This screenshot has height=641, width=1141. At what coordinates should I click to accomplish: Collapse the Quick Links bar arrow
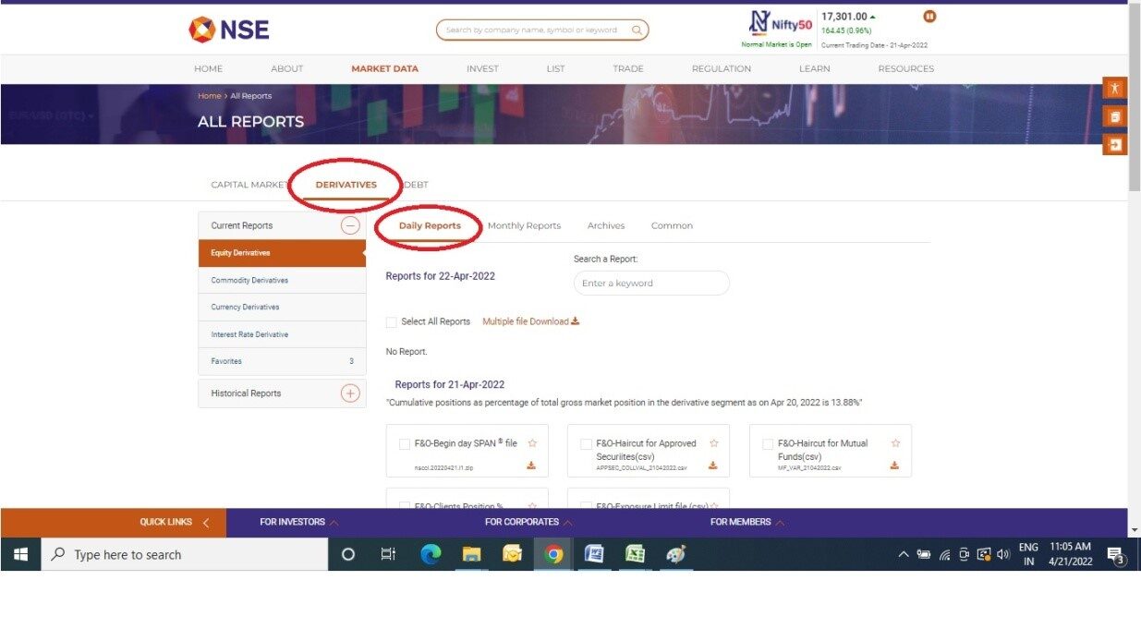(205, 523)
